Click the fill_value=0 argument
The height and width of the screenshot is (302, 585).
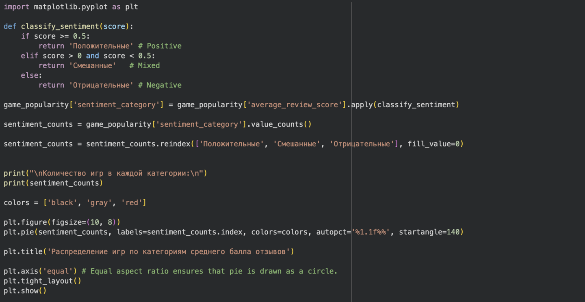pos(433,144)
